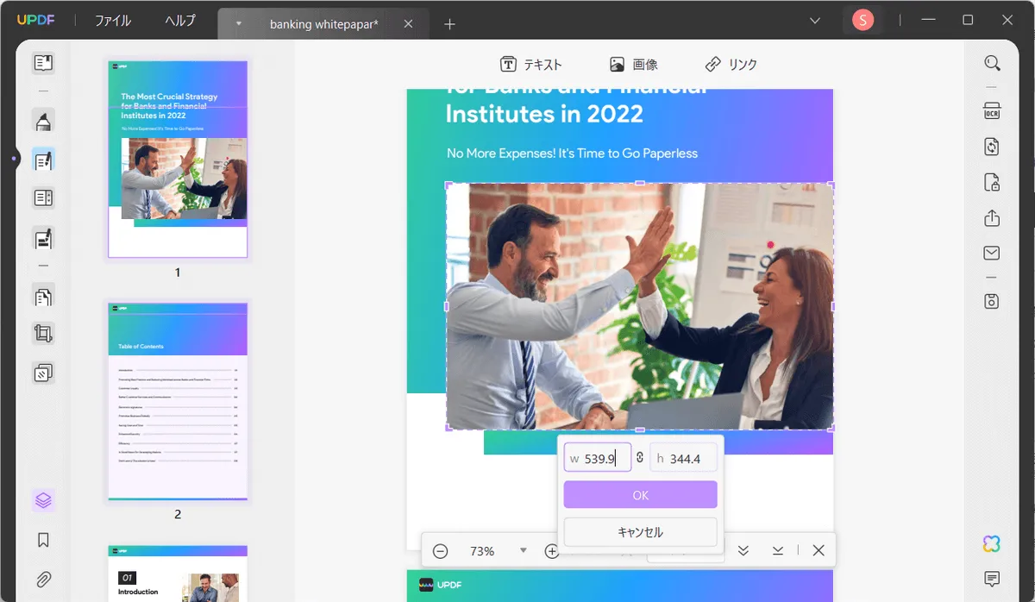Select the page 1 thumbnail
This screenshot has height=602, width=1035.
point(178,159)
